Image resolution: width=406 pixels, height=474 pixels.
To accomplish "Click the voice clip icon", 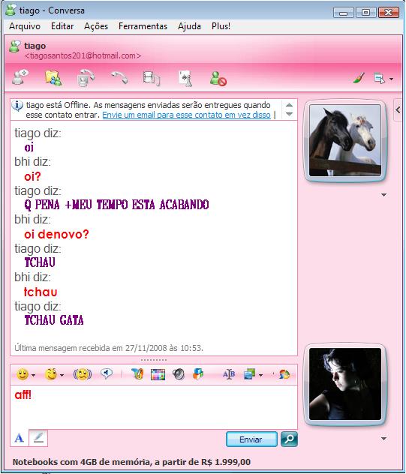I will pos(107,374).
